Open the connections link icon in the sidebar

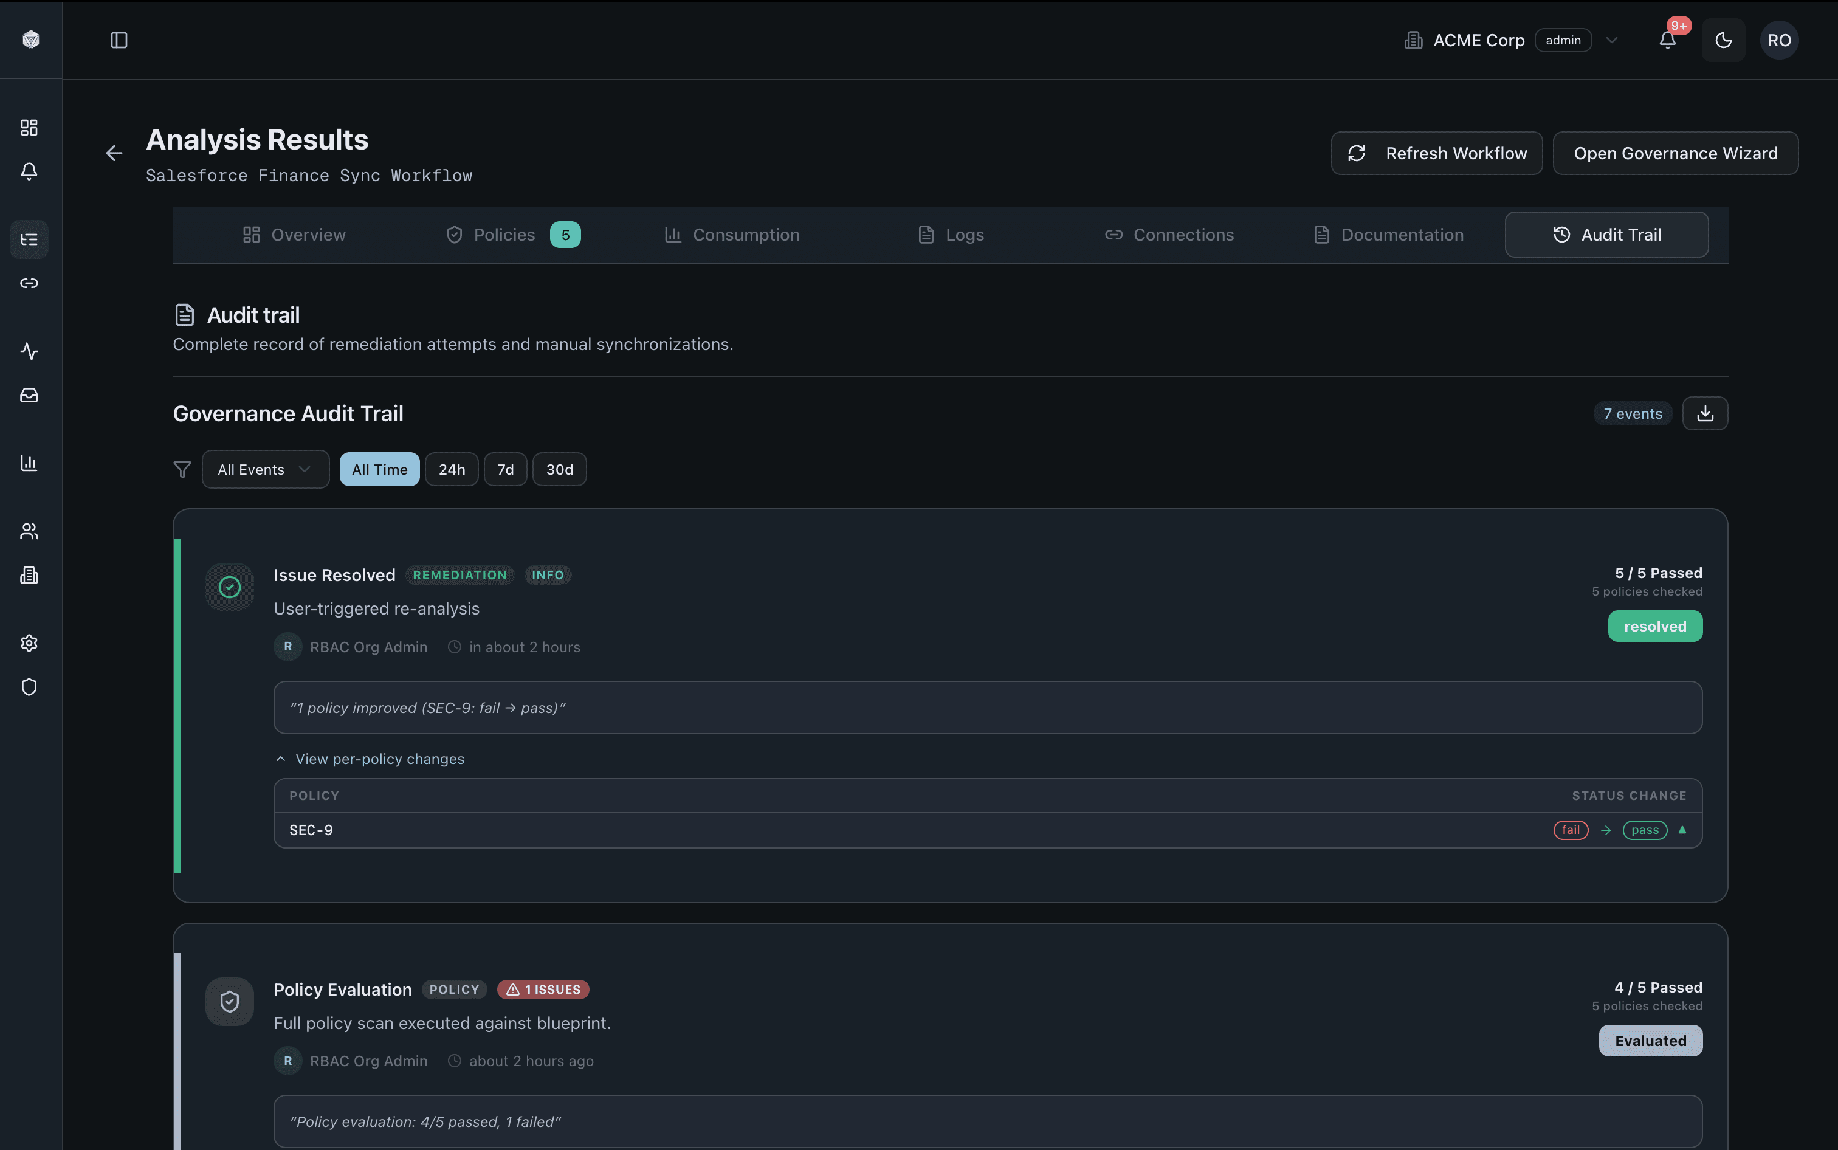pos(29,283)
